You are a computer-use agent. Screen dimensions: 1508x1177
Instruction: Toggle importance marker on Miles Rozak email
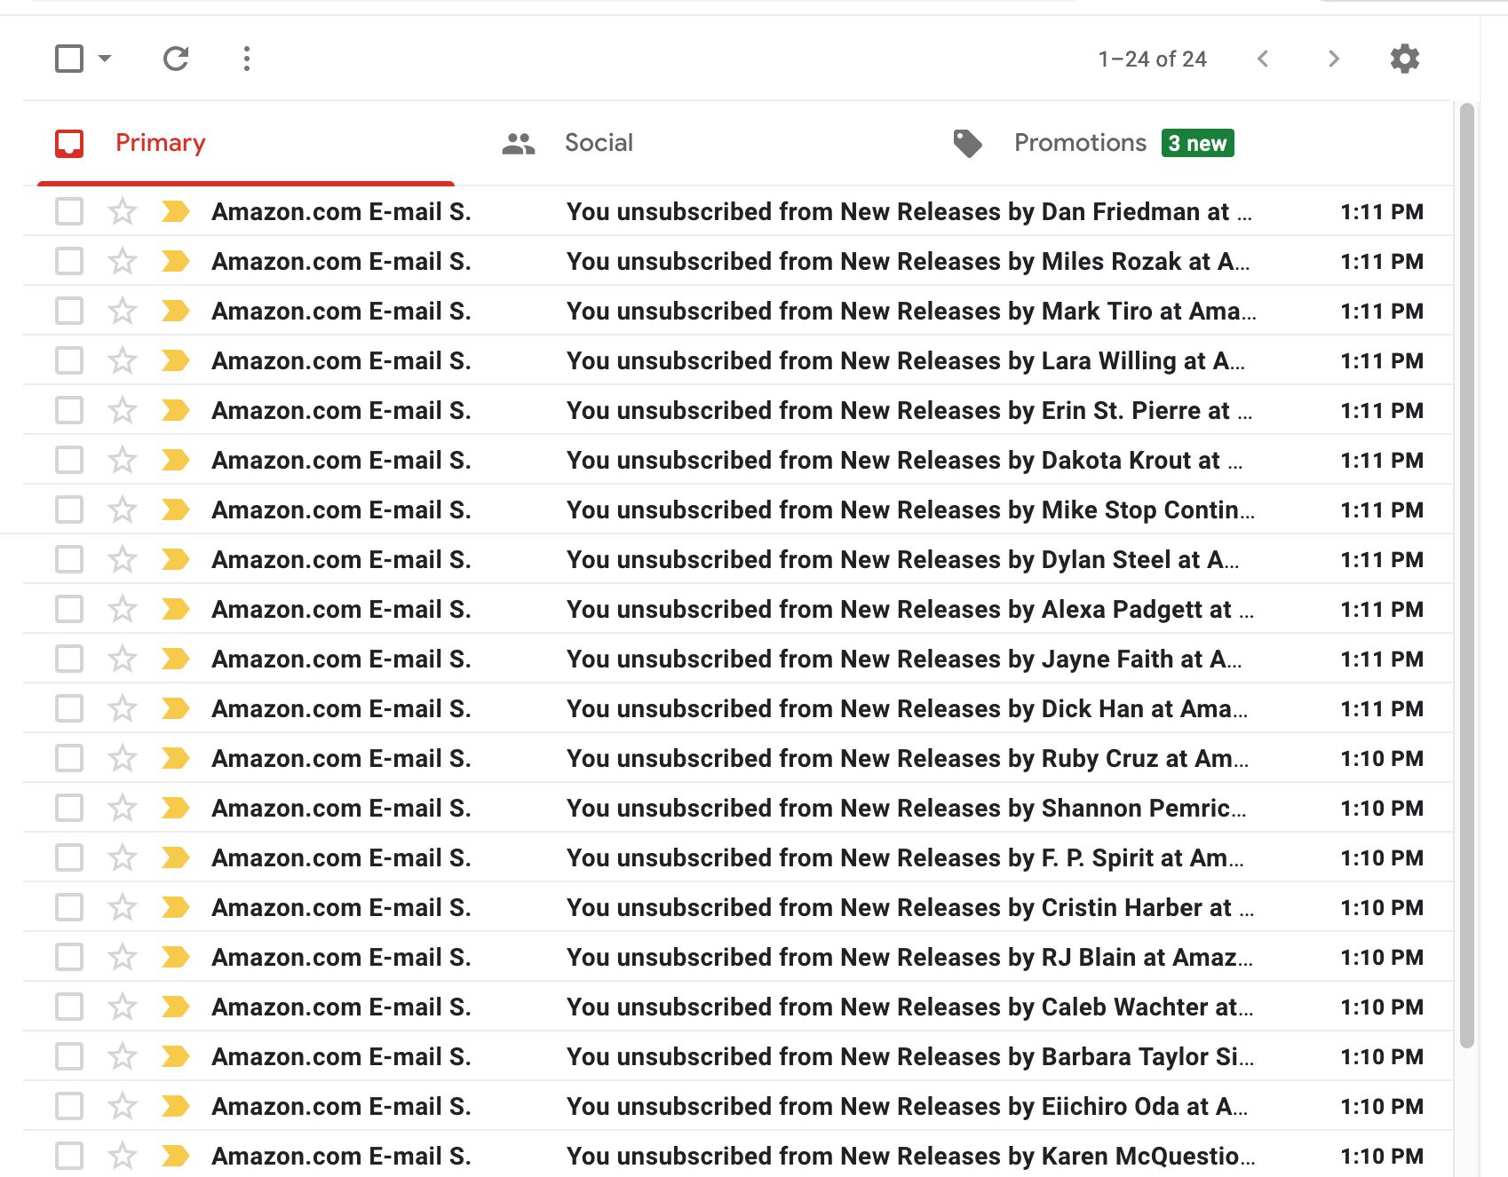click(176, 261)
